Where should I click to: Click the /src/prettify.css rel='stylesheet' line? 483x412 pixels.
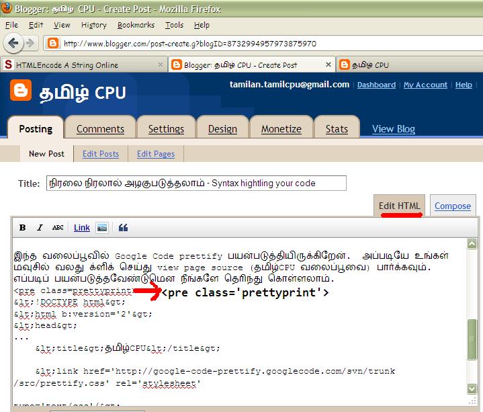[x=107, y=383]
